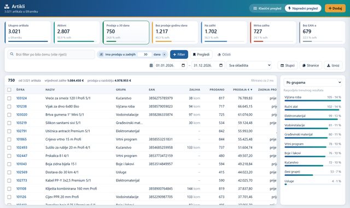Check the row checkbox for item 101865
The width and height of the screenshot is (350, 208).
9,139
